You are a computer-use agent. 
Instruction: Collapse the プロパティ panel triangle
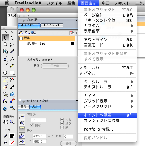click(23, 21)
